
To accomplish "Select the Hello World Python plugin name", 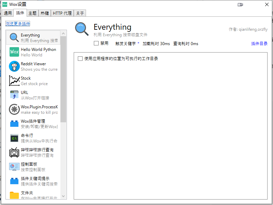I will point(39,50).
